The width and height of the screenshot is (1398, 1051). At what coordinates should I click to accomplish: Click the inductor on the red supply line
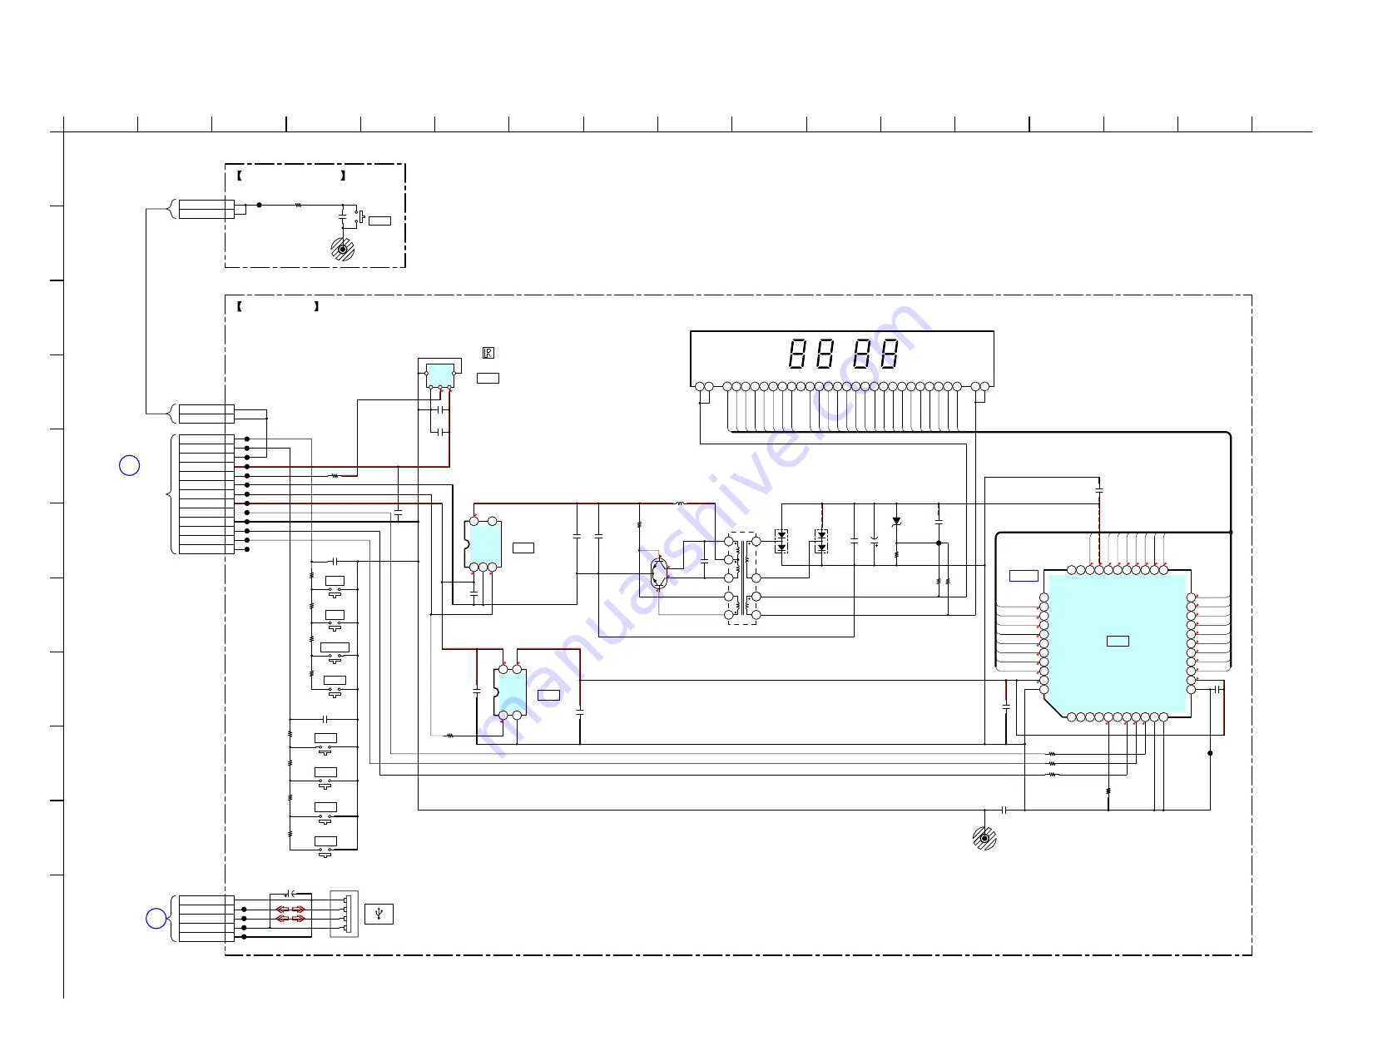point(680,503)
